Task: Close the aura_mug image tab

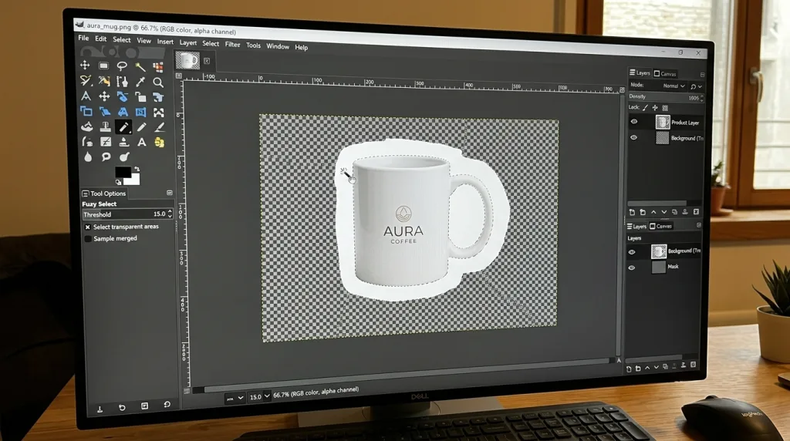Action: click(207, 61)
